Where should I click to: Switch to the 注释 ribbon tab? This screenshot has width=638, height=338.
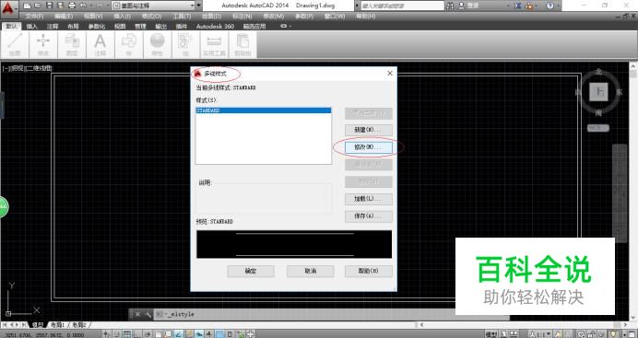53,27
